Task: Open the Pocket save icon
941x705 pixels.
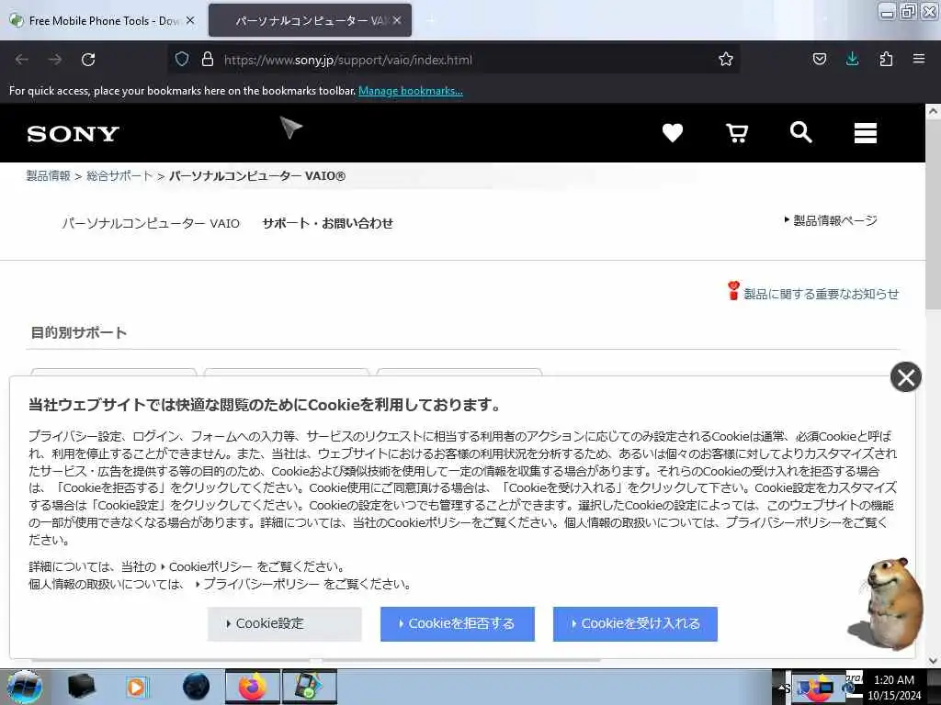Action: [x=819, y=59]
